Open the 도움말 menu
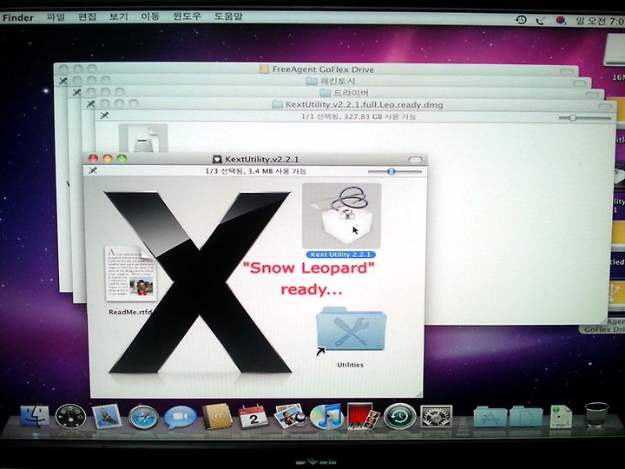 point(228,17)
